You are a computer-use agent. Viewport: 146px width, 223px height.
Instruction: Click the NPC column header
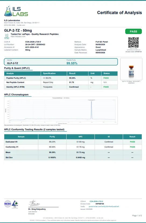click(x=80, y=137)
